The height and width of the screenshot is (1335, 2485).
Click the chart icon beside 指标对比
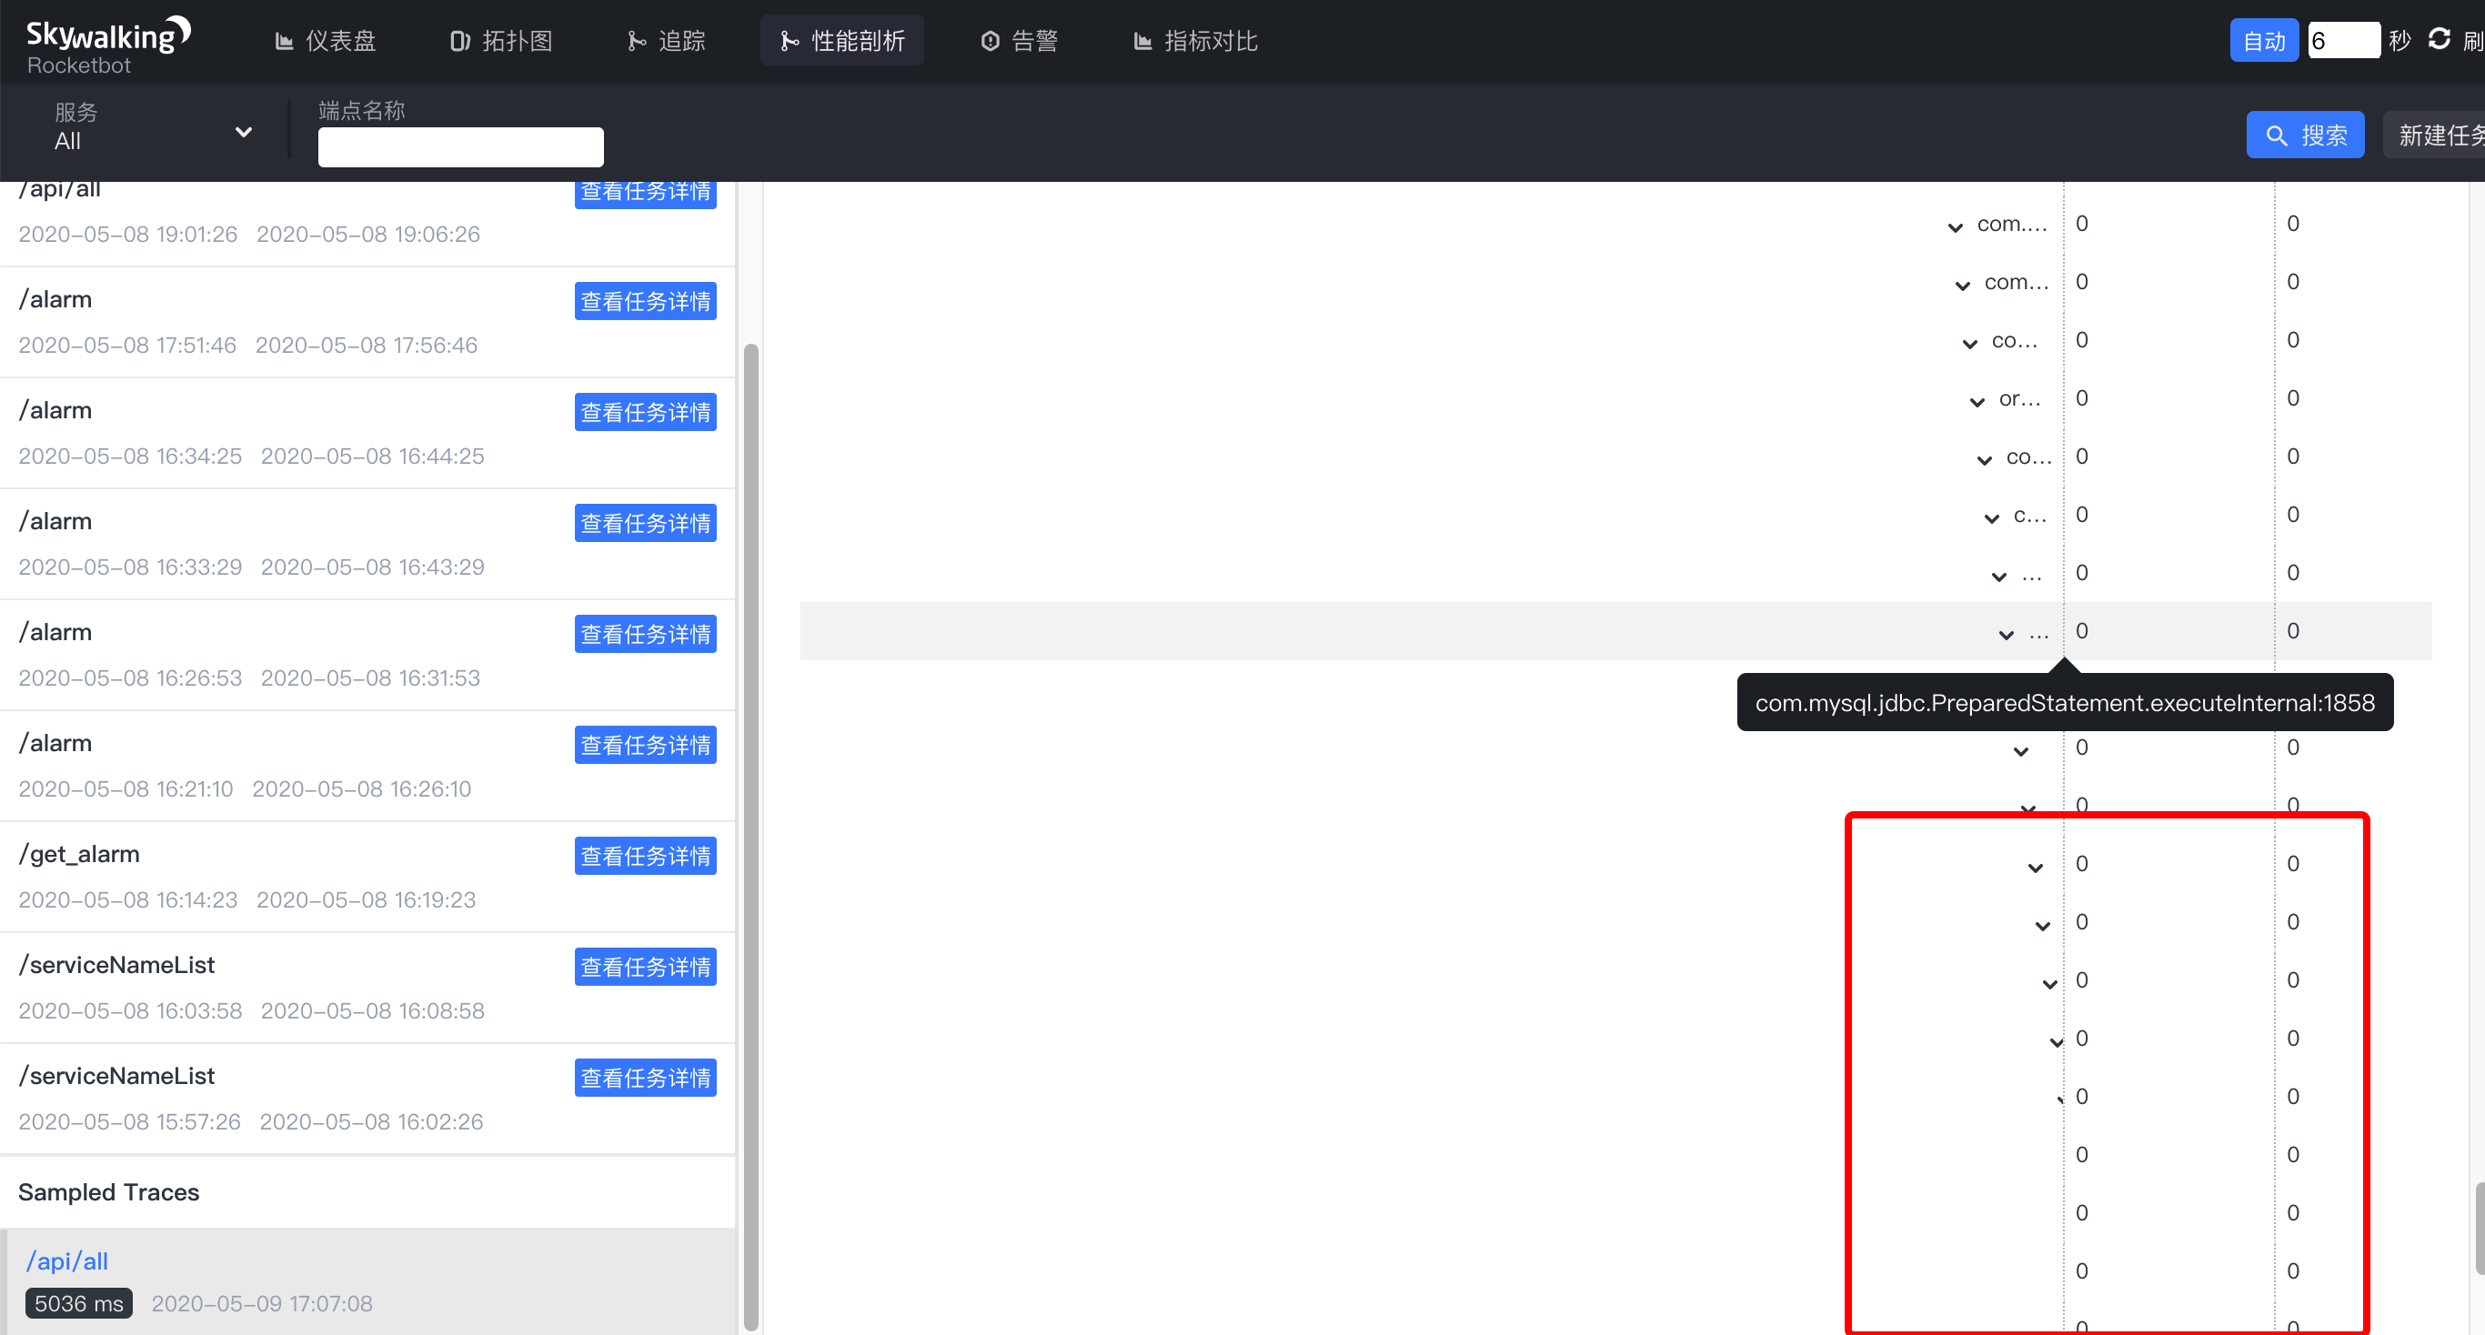1142,42
